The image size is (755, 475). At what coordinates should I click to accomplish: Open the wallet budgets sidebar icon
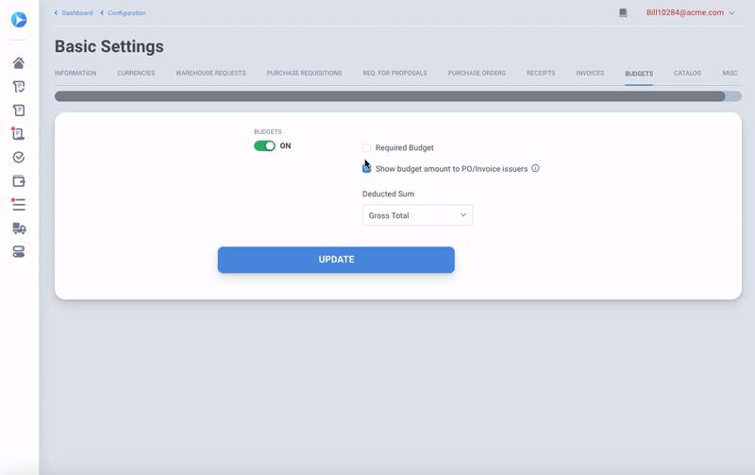[19, 181]
